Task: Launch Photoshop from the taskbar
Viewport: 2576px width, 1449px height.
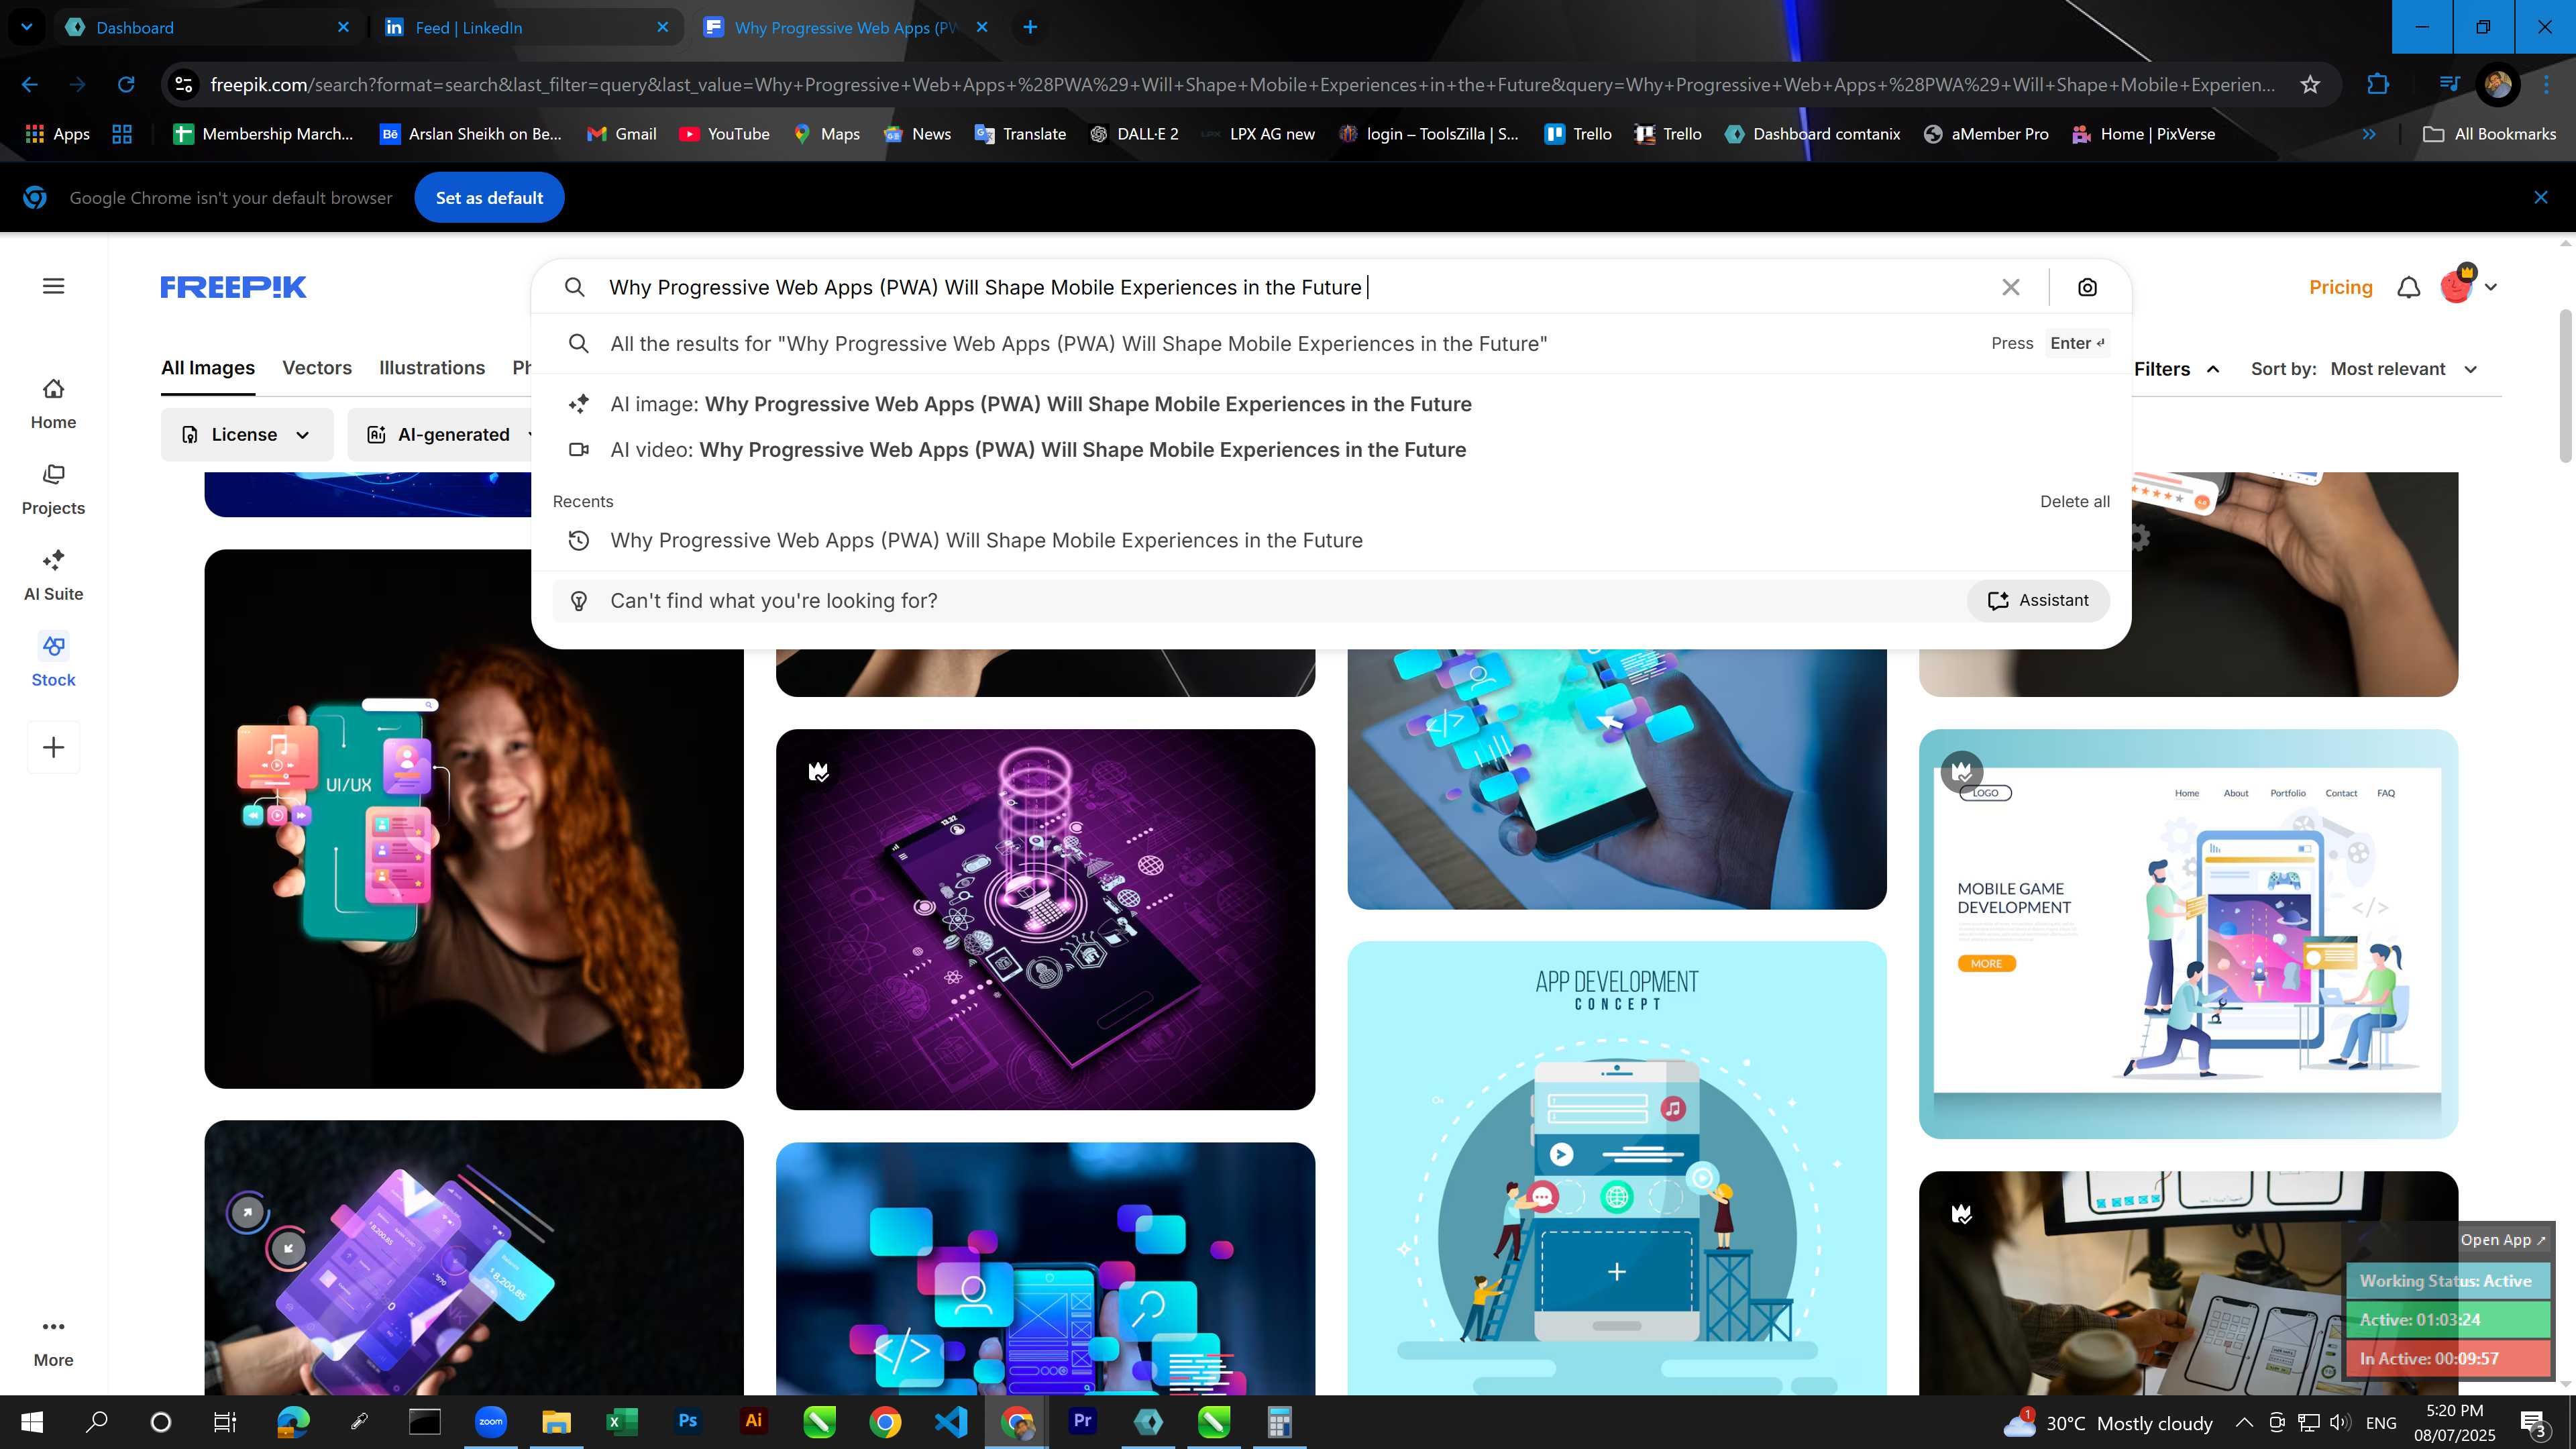Action: click(x=687, y=1422)
